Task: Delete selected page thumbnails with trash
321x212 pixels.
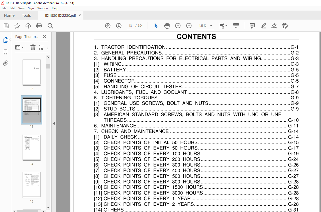Action: point(33,47)
